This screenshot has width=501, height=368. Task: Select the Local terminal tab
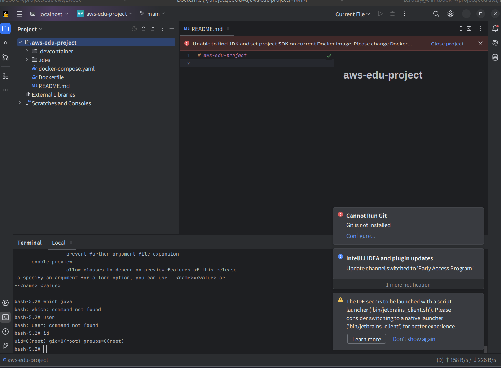tap(58, 243)
